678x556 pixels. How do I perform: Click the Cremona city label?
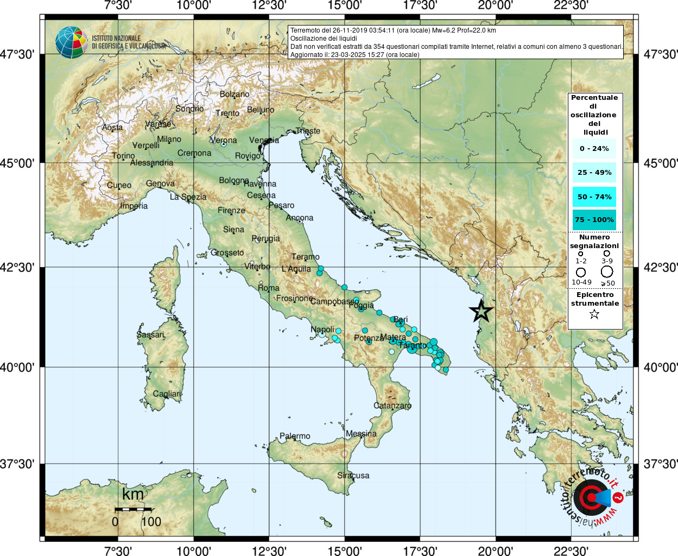tap(194, 153)
